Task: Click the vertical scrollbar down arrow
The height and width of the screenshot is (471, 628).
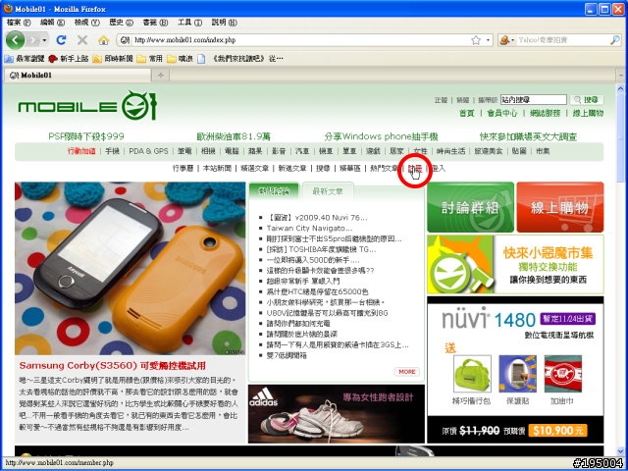Action: (x=621, y=451)
